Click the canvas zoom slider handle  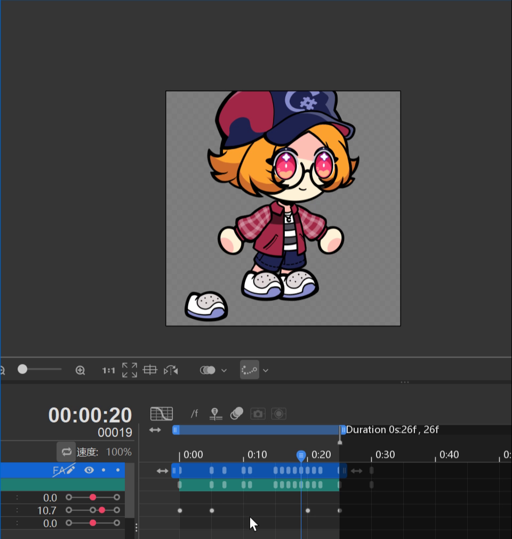22,369
